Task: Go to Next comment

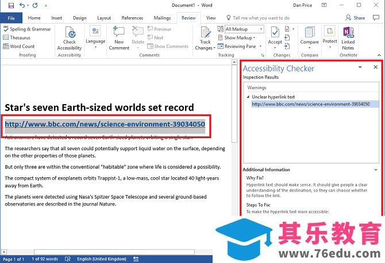Action: (x=155, y=37)
